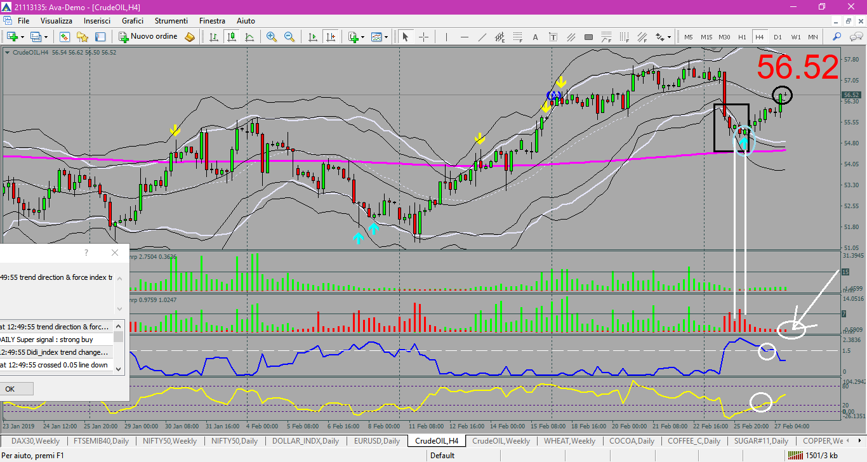Switch to the COCOA,Daily chart tab
The width and height of the screenshot is (867, 462).
tap(632, 440)
